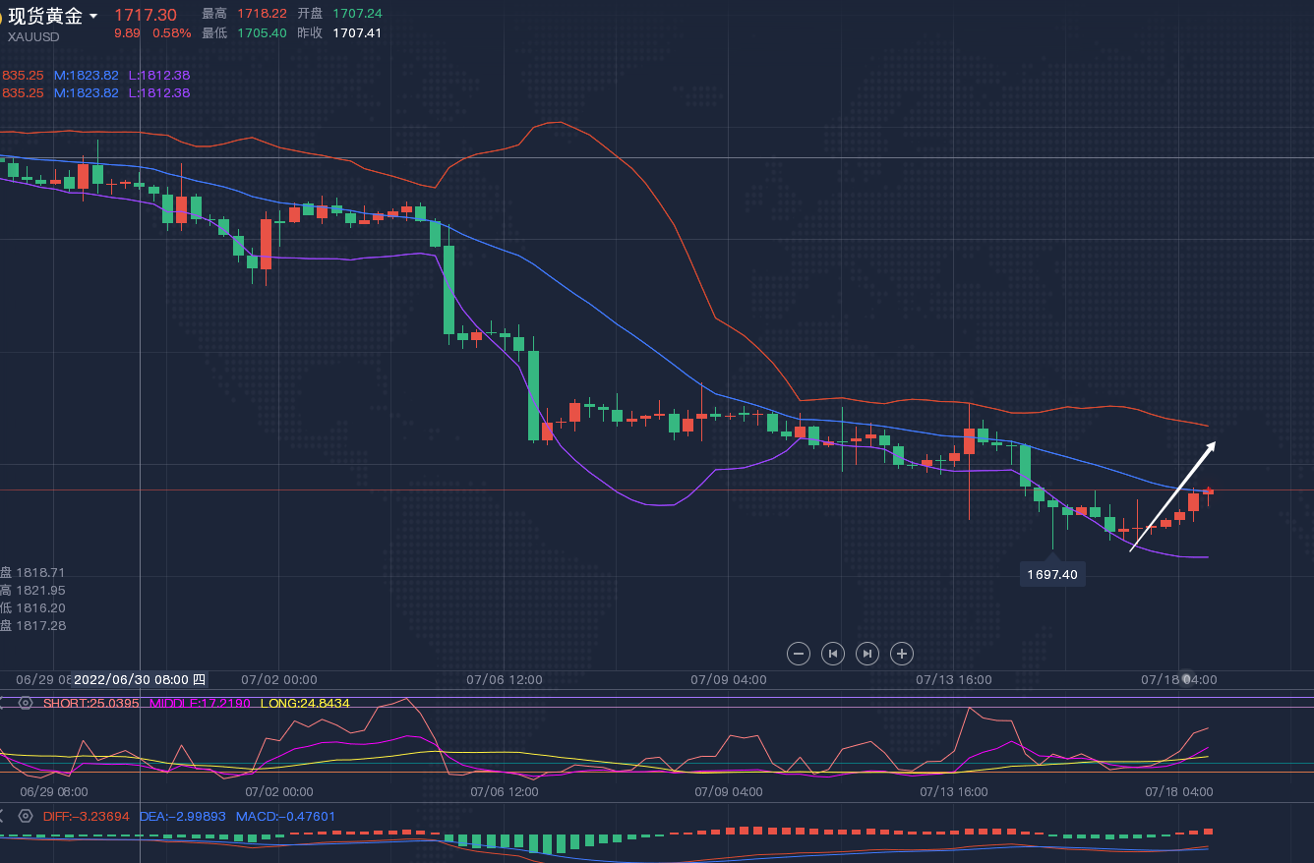Click the current price 1717.30

coord(146,15)
